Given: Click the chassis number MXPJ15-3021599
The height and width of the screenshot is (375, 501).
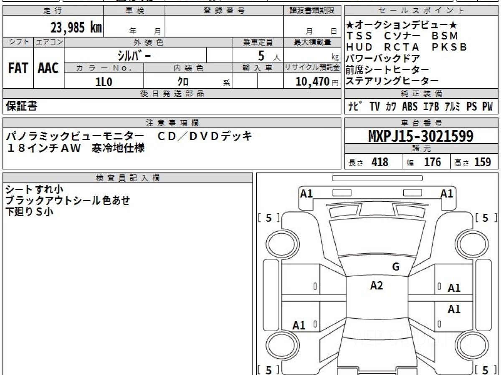Looking at the screenshot, I should (421, 136).
